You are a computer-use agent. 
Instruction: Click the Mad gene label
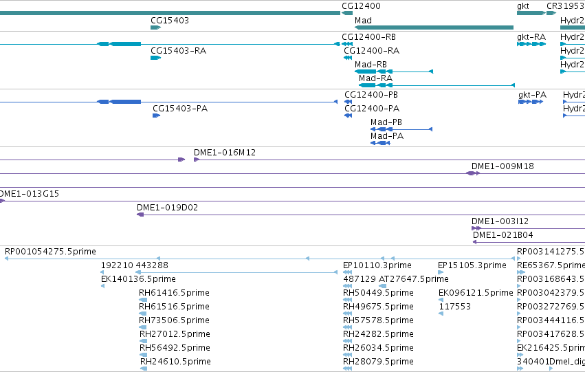pos(363,21)
